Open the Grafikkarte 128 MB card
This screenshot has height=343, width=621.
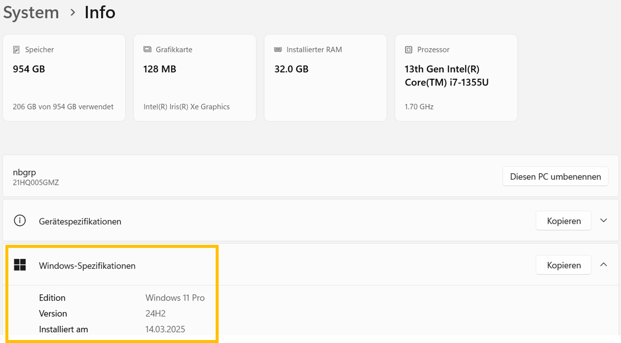(x=195, y=78)
